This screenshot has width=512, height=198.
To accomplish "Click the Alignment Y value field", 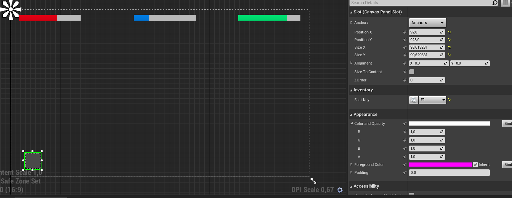I will coord(470,63).
